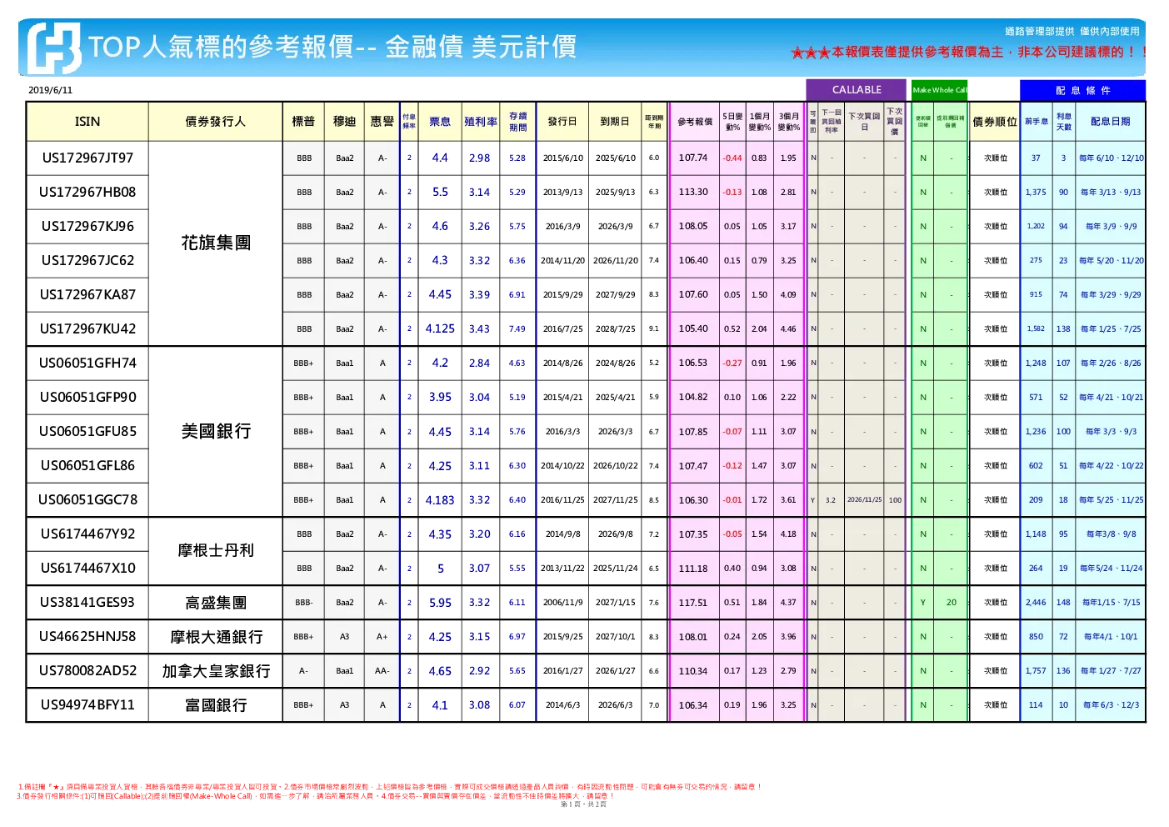Click ISIN US172967HB08
The width and height of the screenshot is (1169, 827).
pos(87,192)
